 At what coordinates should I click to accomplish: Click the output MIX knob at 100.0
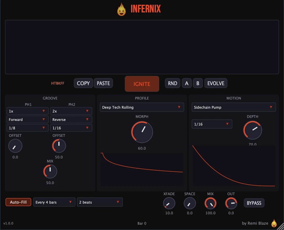coord(210,203)
